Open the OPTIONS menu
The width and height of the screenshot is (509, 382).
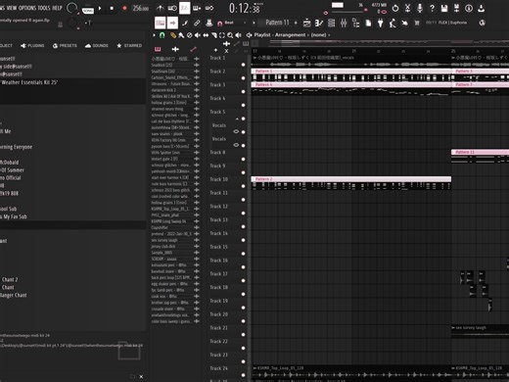point(27,8)
